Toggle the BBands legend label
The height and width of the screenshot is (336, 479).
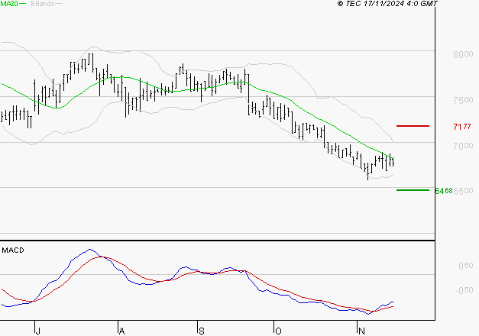coord(42,5)
